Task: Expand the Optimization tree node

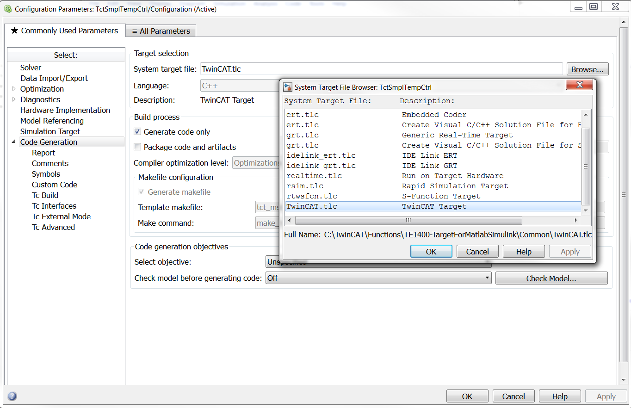Action: click(x=14, y=89)
